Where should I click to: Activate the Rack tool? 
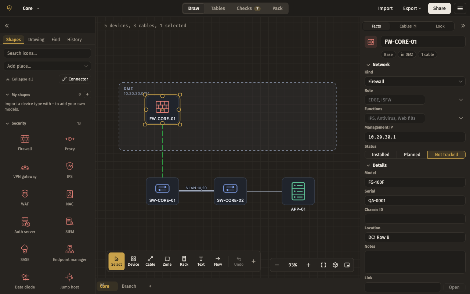(x=184, y=261)
